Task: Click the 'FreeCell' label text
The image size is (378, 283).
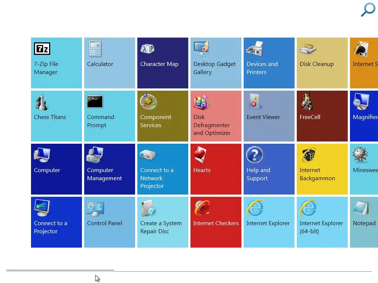Action: click(310, 117)
